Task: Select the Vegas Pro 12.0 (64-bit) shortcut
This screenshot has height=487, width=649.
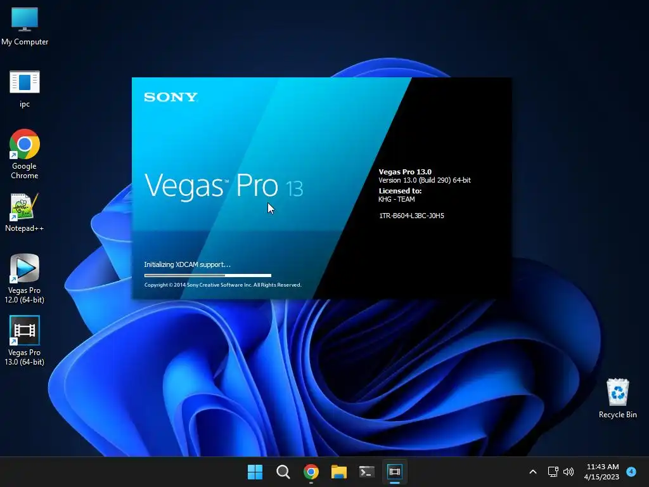Action: [x=25, y=279]
